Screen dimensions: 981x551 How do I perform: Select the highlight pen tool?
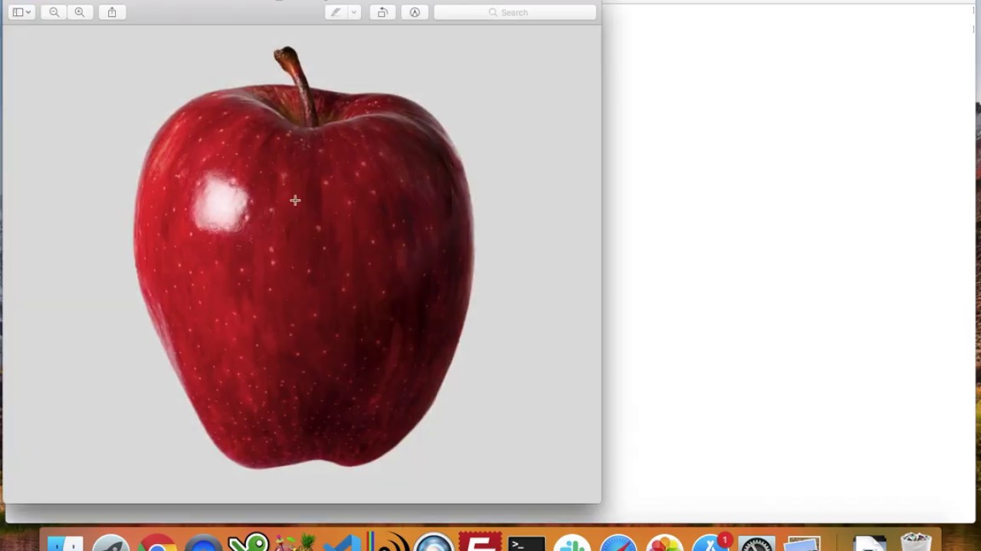click(x=336, y=12)
